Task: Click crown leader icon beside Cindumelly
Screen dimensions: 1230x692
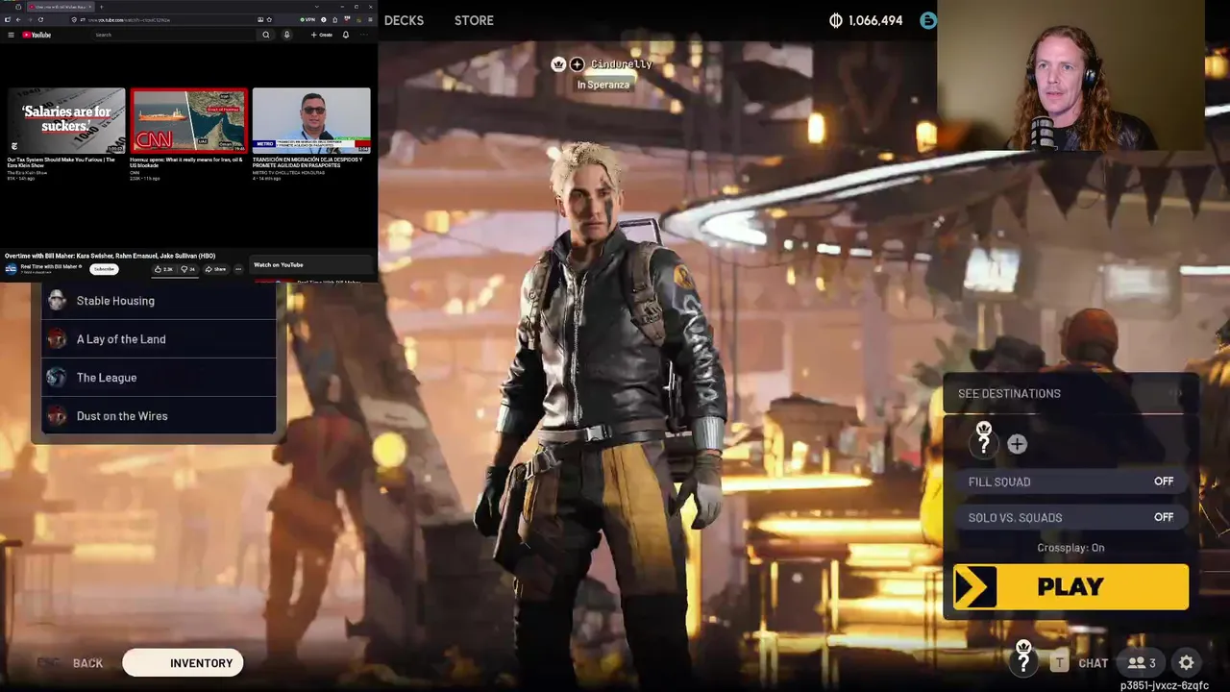Action: click(x=558, y=64)
